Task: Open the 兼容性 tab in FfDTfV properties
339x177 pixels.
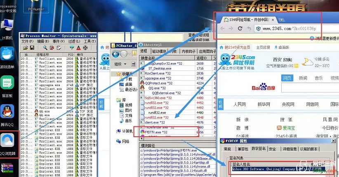Action: 243,149
